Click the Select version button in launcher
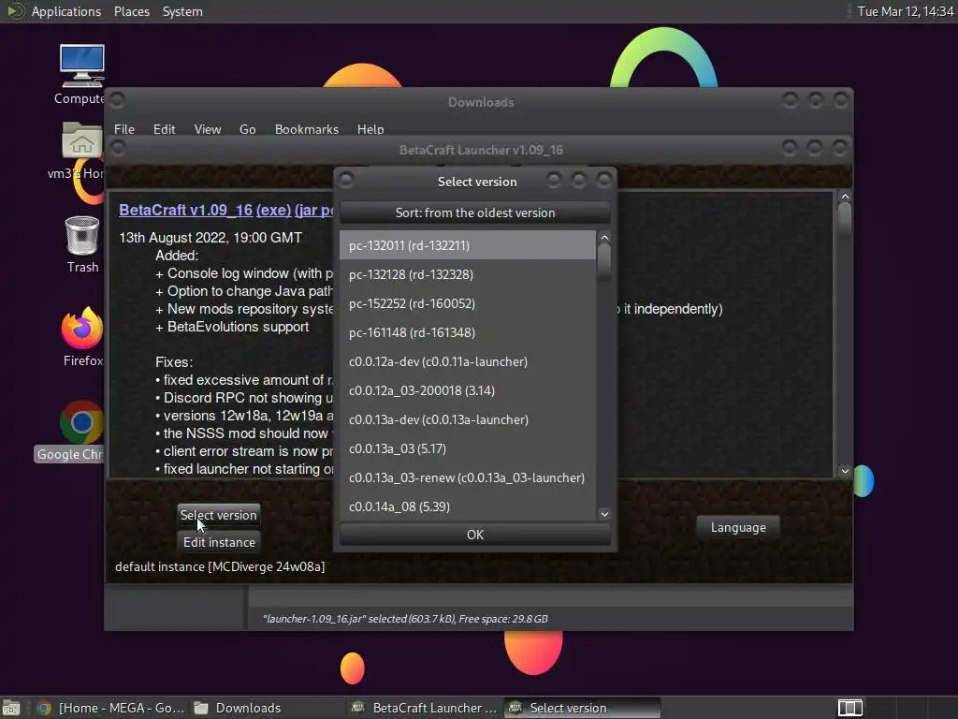Image resolution: width=958 pixels, height=719 pixels. (219, 515)
